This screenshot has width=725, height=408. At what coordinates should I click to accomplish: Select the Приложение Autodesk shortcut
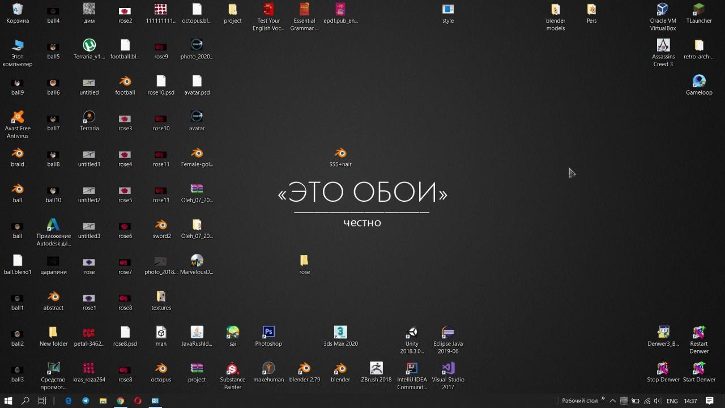pos(53,232)
